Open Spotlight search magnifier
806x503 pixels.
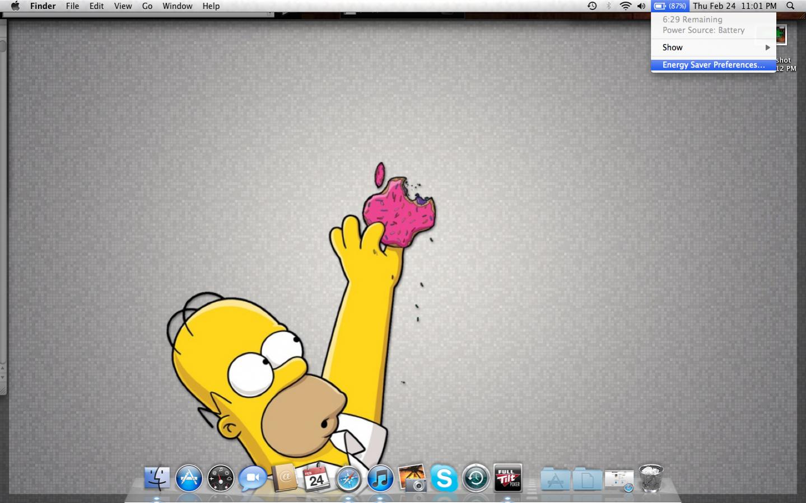point(790,6)
